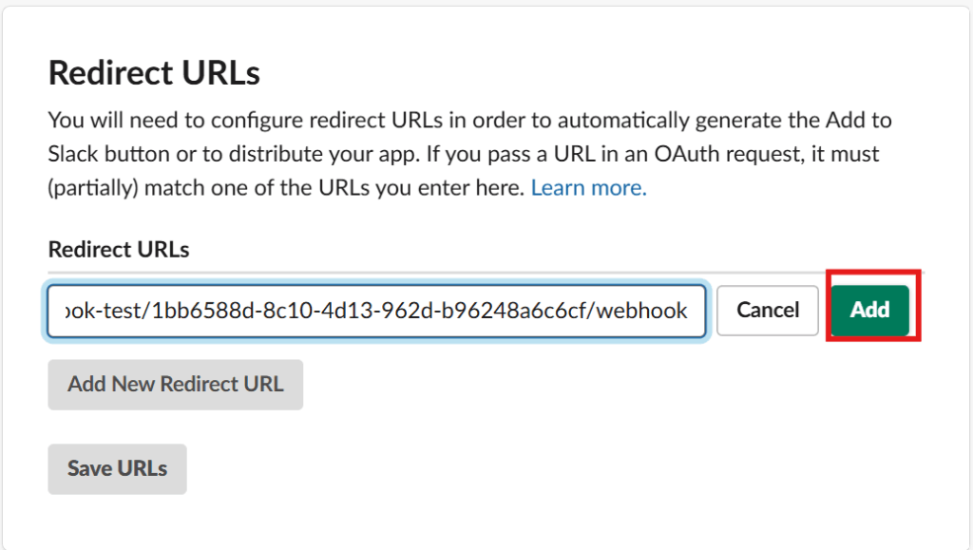The width and height of the screenshot is (973, 550).
Task: Click '4d13' inside the redirect URL field
Action: click(x=346, y=311)
